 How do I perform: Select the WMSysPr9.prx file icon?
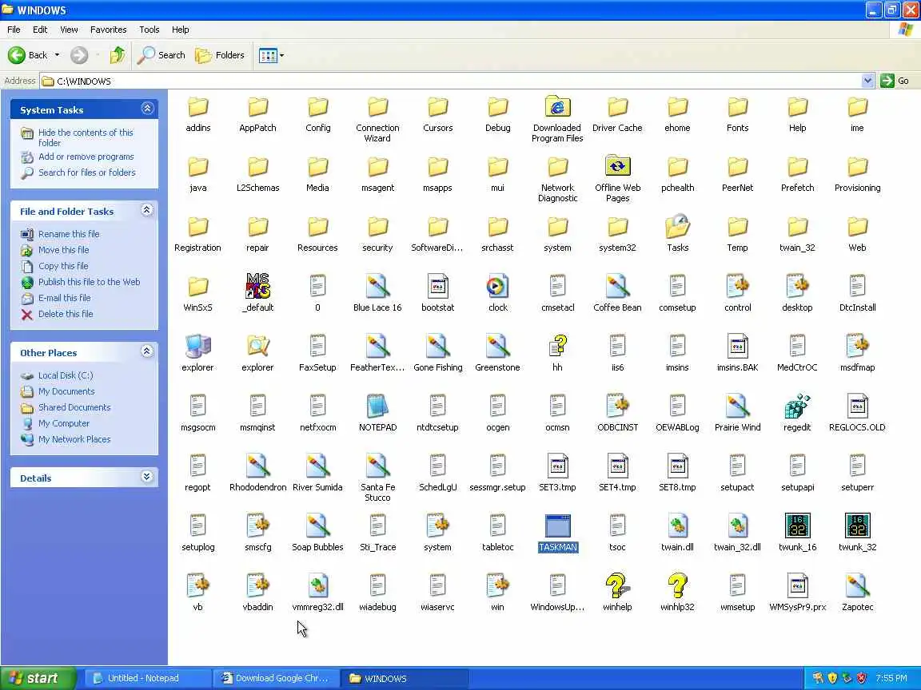click(797, 585)
